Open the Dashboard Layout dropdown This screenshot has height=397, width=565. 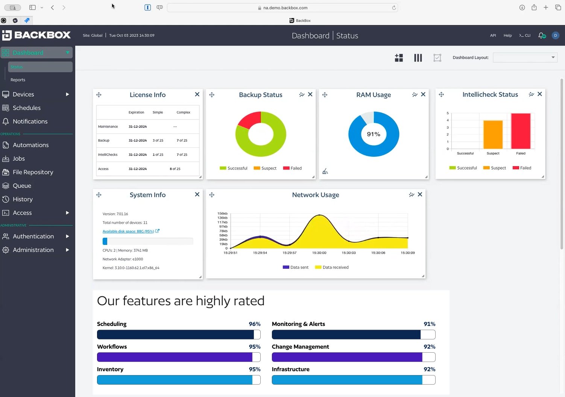tap(525, 58)
